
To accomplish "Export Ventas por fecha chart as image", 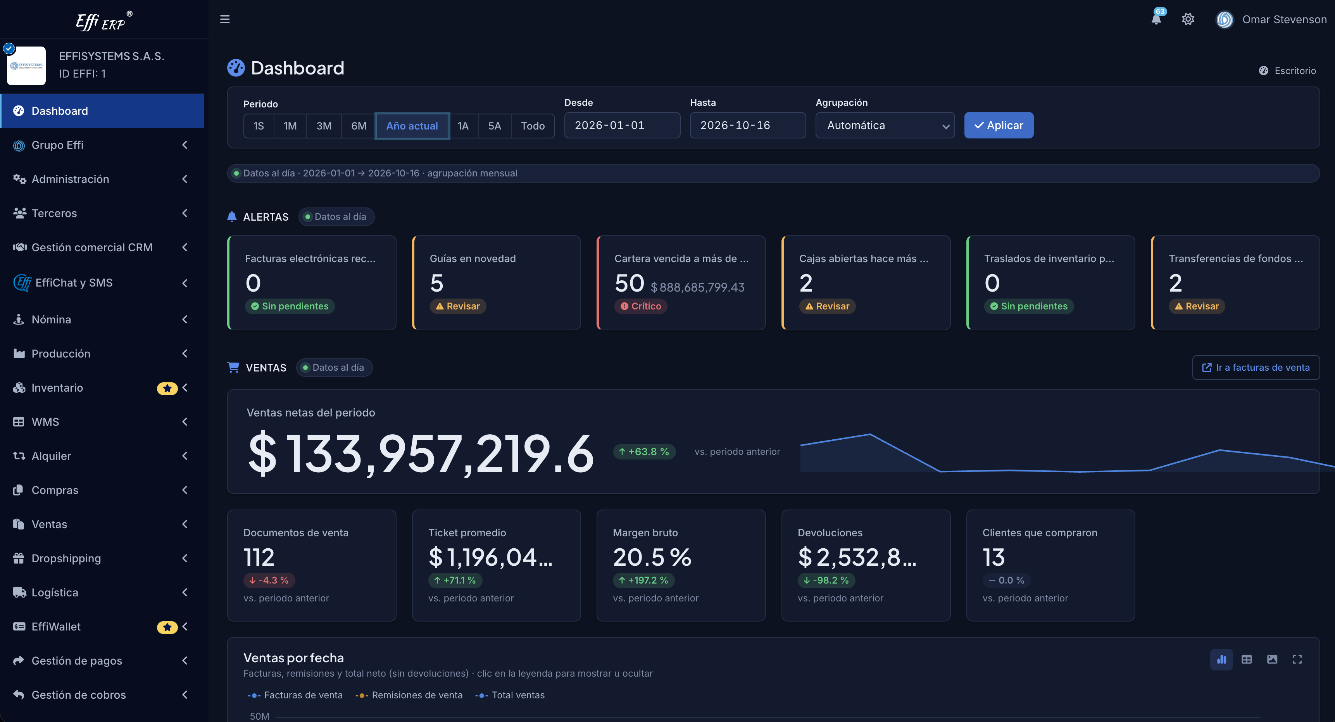I will click(1272, 659).
